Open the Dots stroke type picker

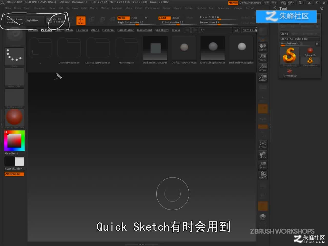tap(14, 57)
